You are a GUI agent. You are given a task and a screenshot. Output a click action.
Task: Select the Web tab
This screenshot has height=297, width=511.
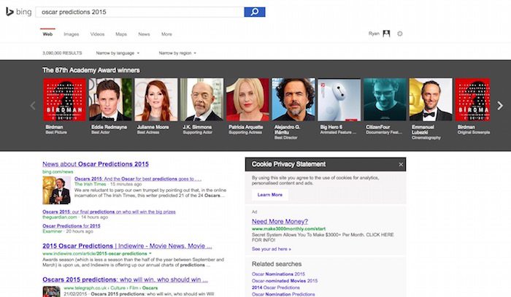click(x=47, y=34)
